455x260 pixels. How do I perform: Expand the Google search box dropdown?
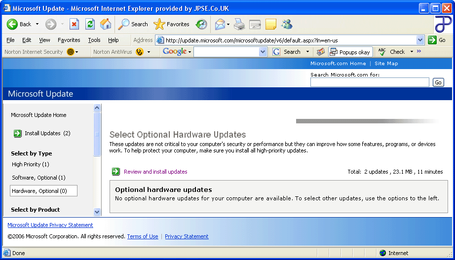263,52
